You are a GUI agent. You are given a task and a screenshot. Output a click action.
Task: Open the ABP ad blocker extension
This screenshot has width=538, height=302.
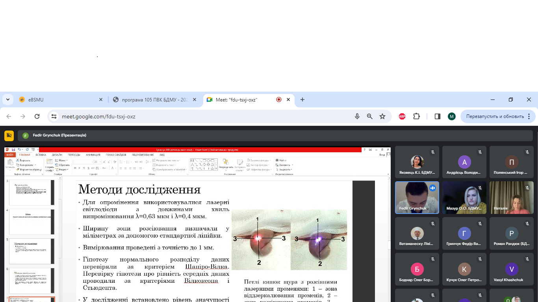(402, 116)
